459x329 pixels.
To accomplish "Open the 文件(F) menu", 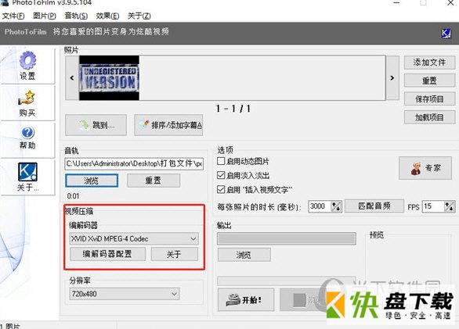I will (13, 16).
